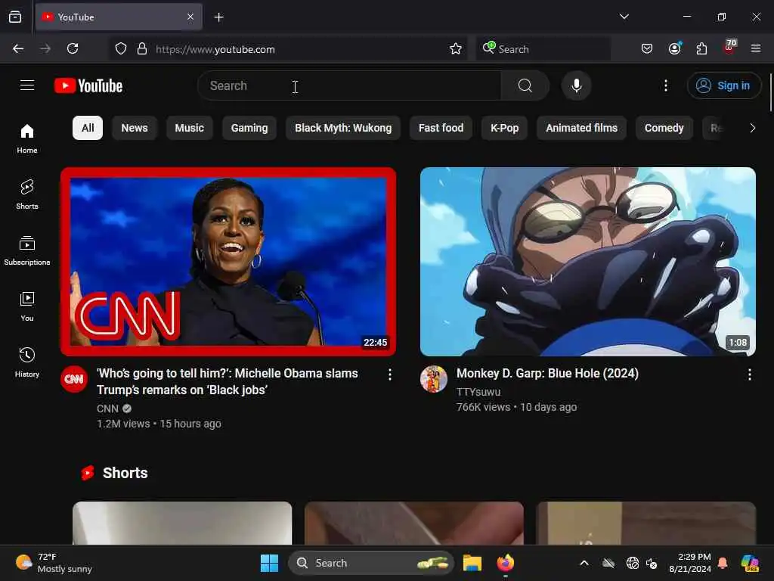Screen dimensions: 774x581
Task: Start voice search with the microphone icon
Action: point(576,85)
